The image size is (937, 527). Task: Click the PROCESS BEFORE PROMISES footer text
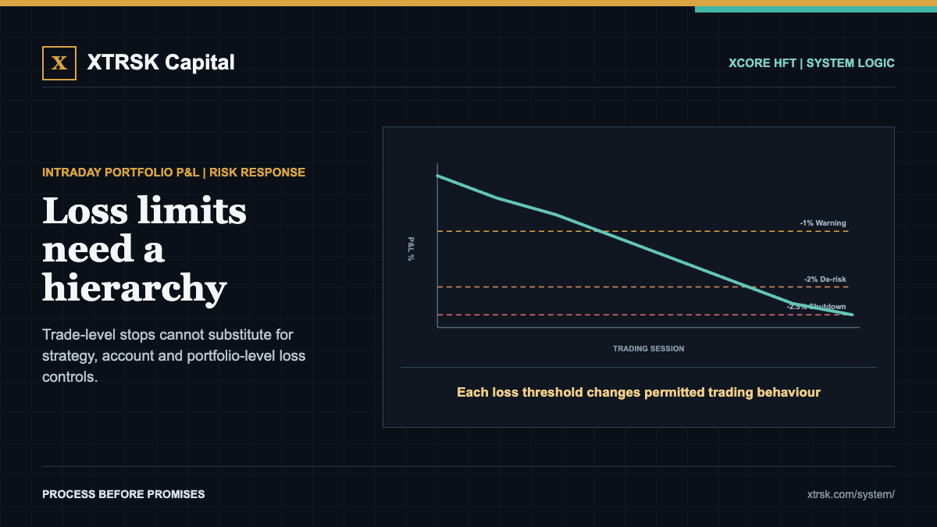pos(123,494)
